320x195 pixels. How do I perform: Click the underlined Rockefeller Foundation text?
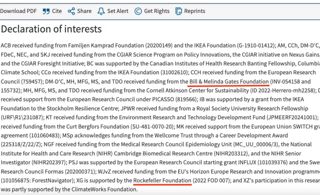click(x=163, y=180)
